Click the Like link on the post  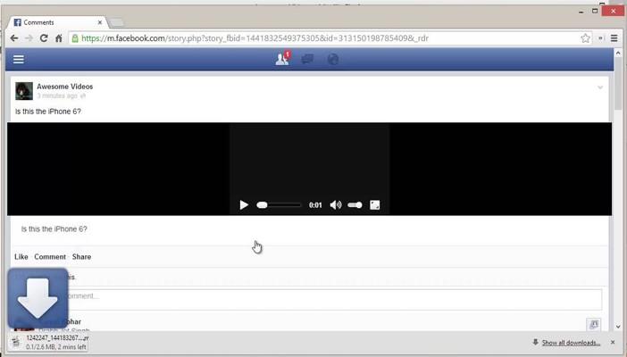21,257
